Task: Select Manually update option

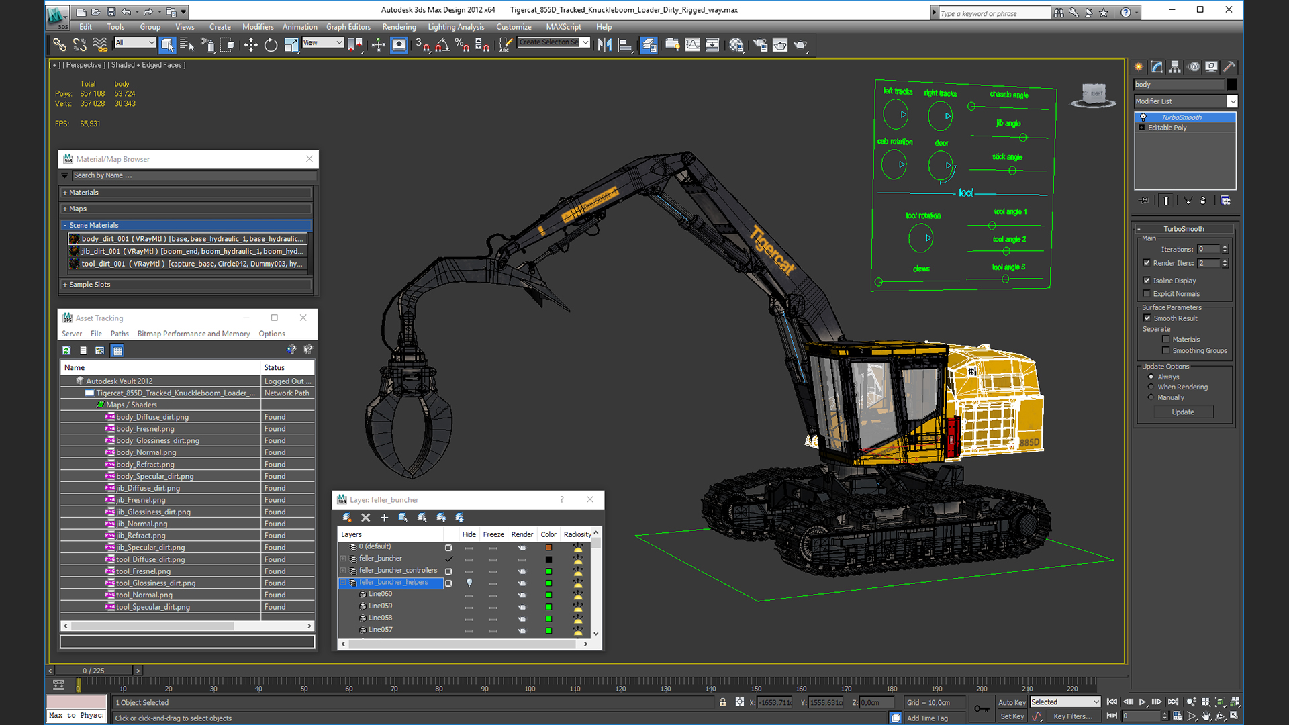Action: [1151, 397]
